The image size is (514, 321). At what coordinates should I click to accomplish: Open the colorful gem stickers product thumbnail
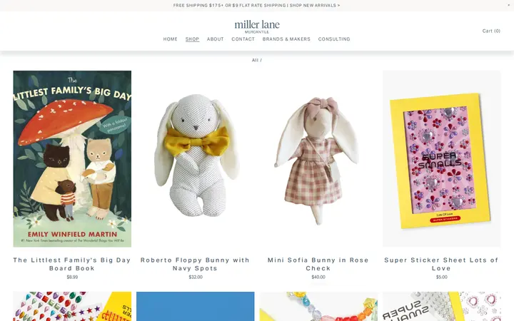pyautogui.click(x=72, y=306)
